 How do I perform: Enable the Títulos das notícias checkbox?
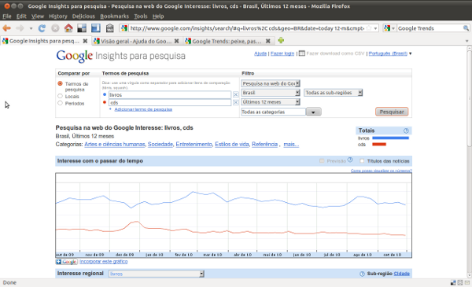[x=362, y=161]
